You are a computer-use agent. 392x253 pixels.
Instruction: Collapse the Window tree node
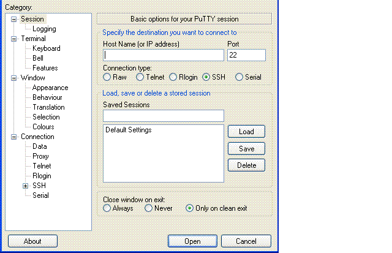pyautogui.click(x=14, y=78)
